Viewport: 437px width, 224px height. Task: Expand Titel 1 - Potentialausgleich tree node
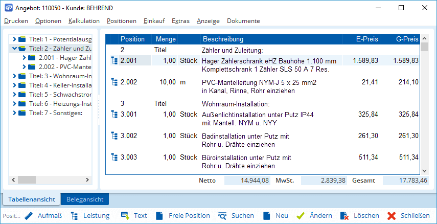14,39
